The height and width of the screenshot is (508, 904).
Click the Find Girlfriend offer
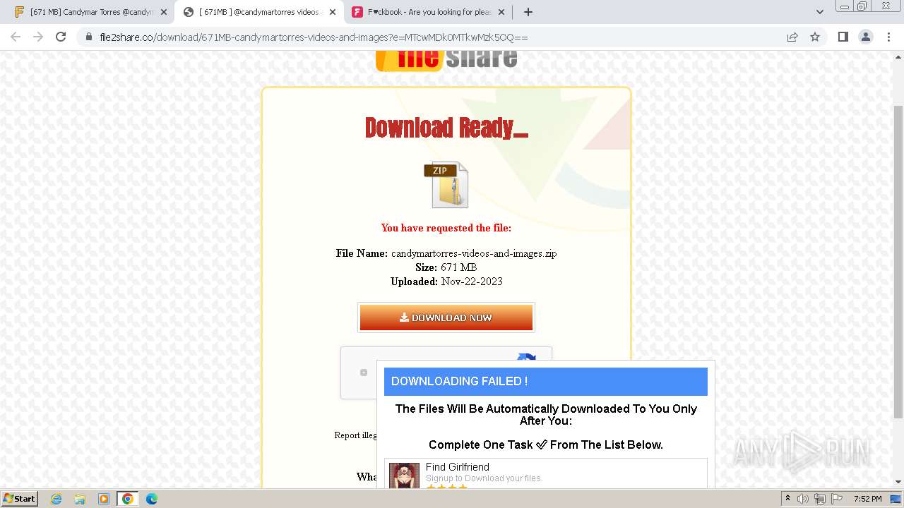[545, 473]
